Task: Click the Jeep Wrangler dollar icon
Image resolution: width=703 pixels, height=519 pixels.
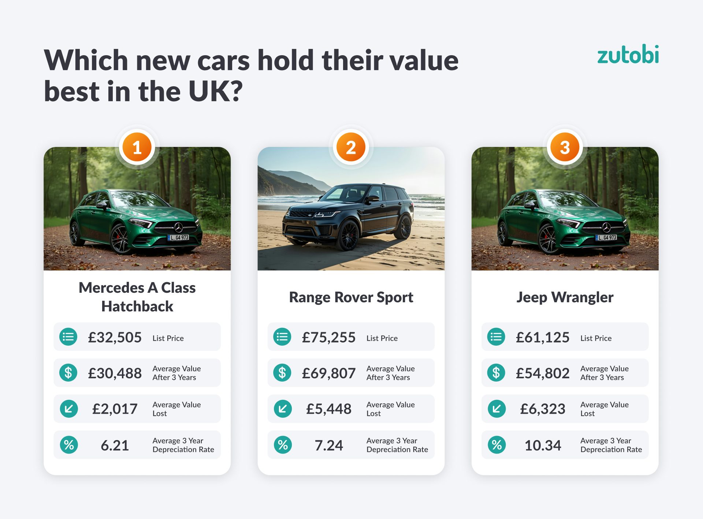Action: point(496,373)
